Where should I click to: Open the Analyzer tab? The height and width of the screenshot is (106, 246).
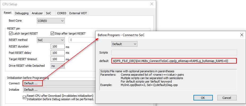[x=37, y=13]
